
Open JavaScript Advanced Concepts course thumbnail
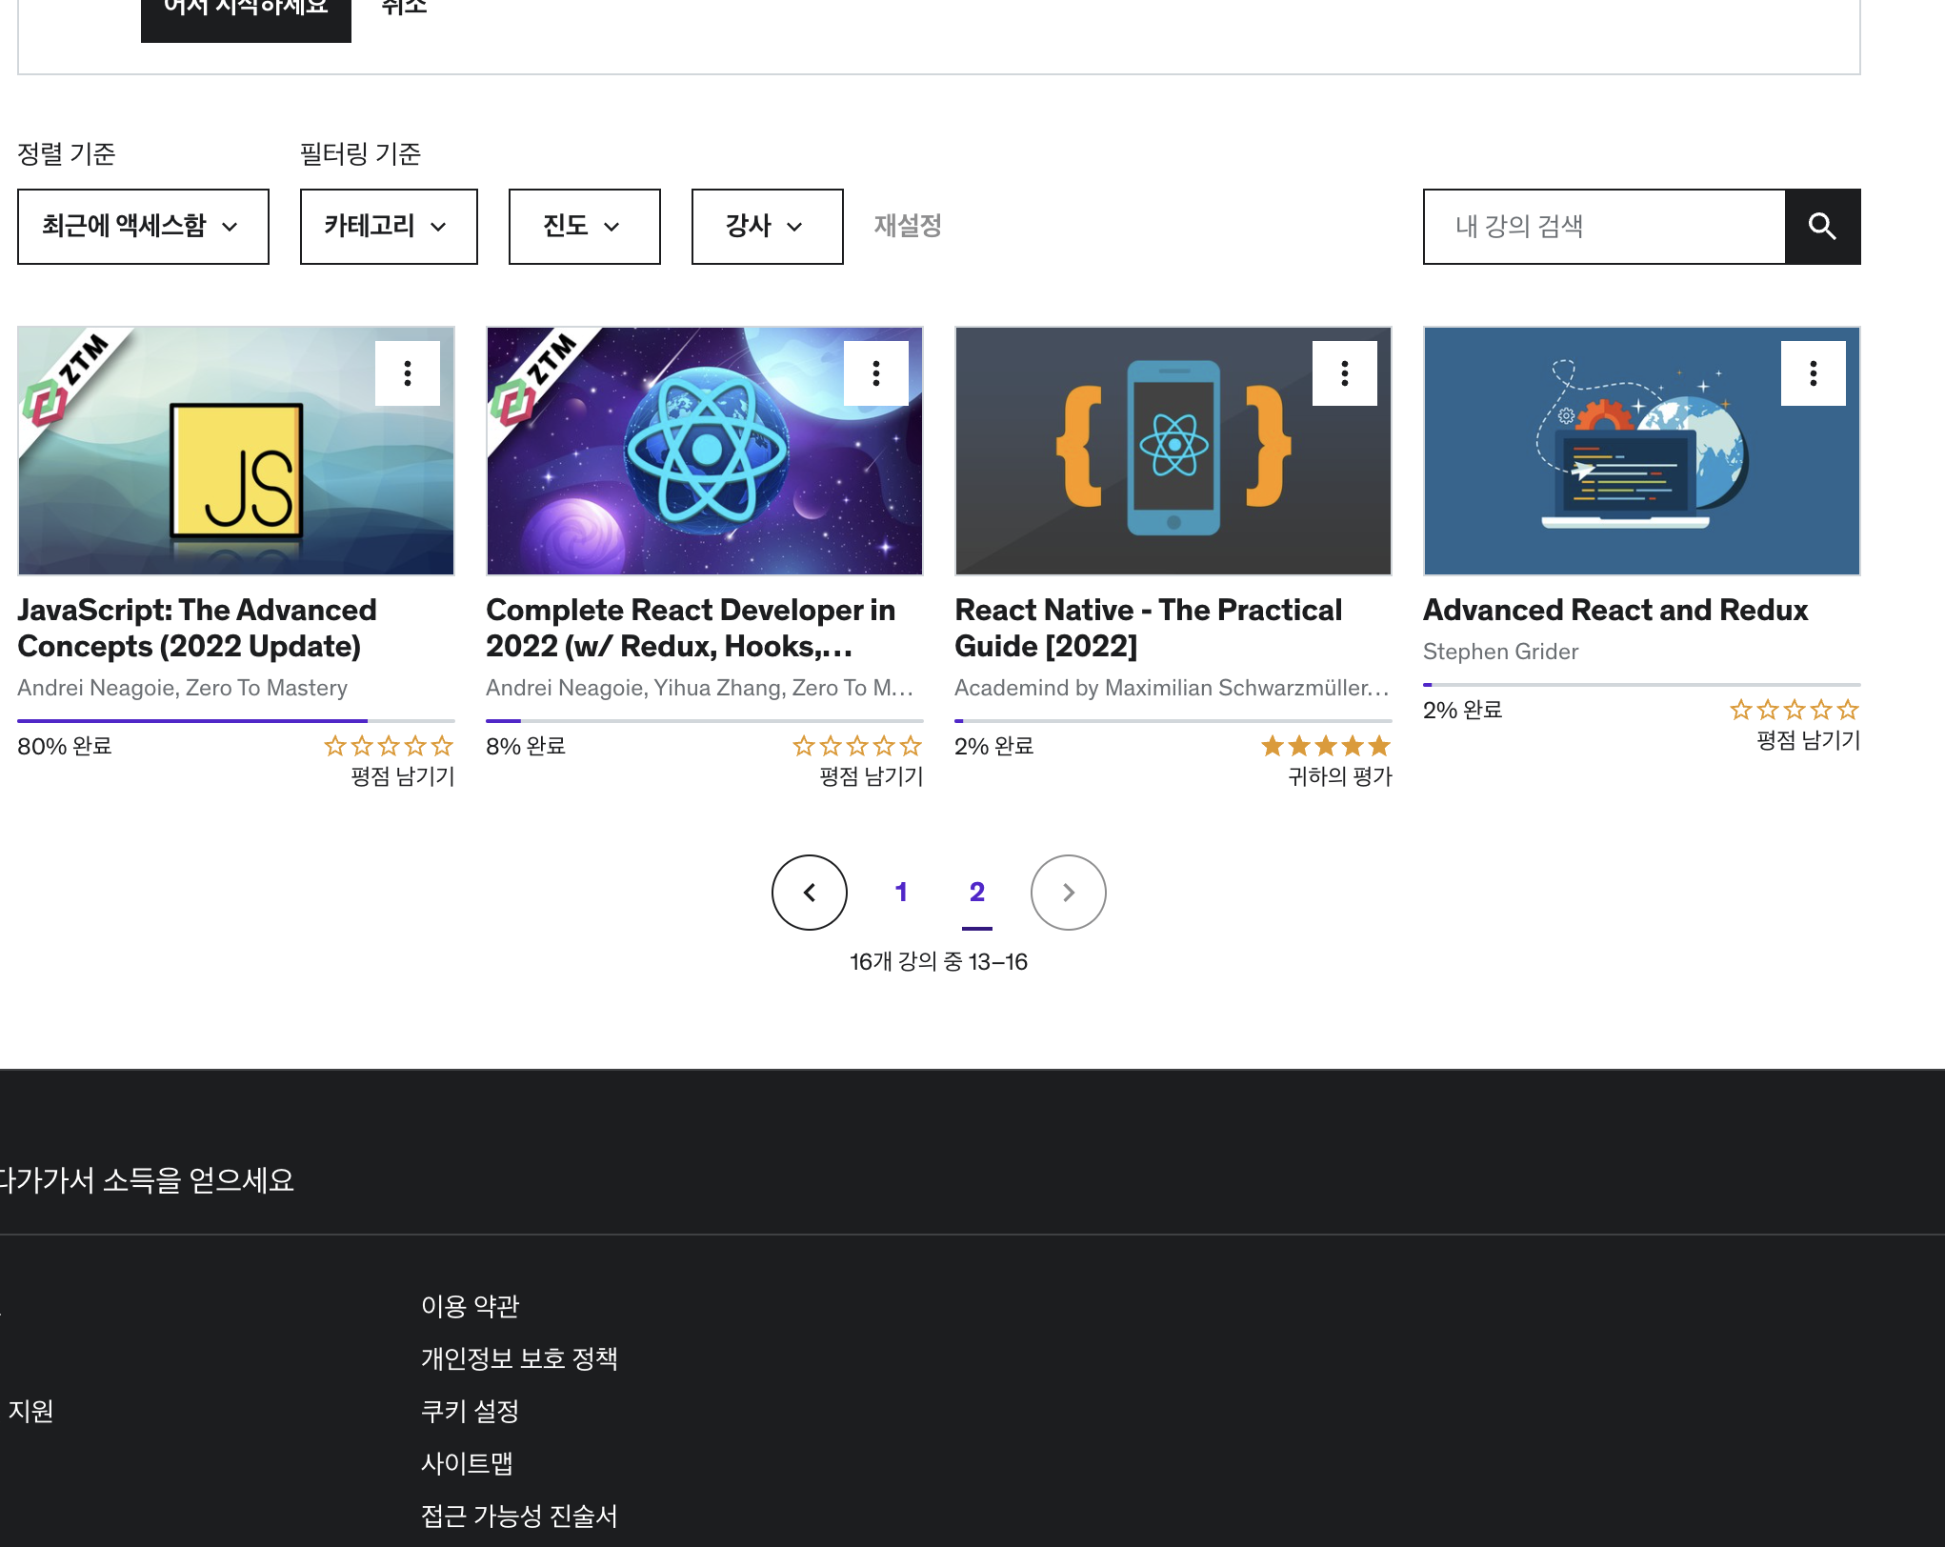pyautogui.click(x=236, y=452)
